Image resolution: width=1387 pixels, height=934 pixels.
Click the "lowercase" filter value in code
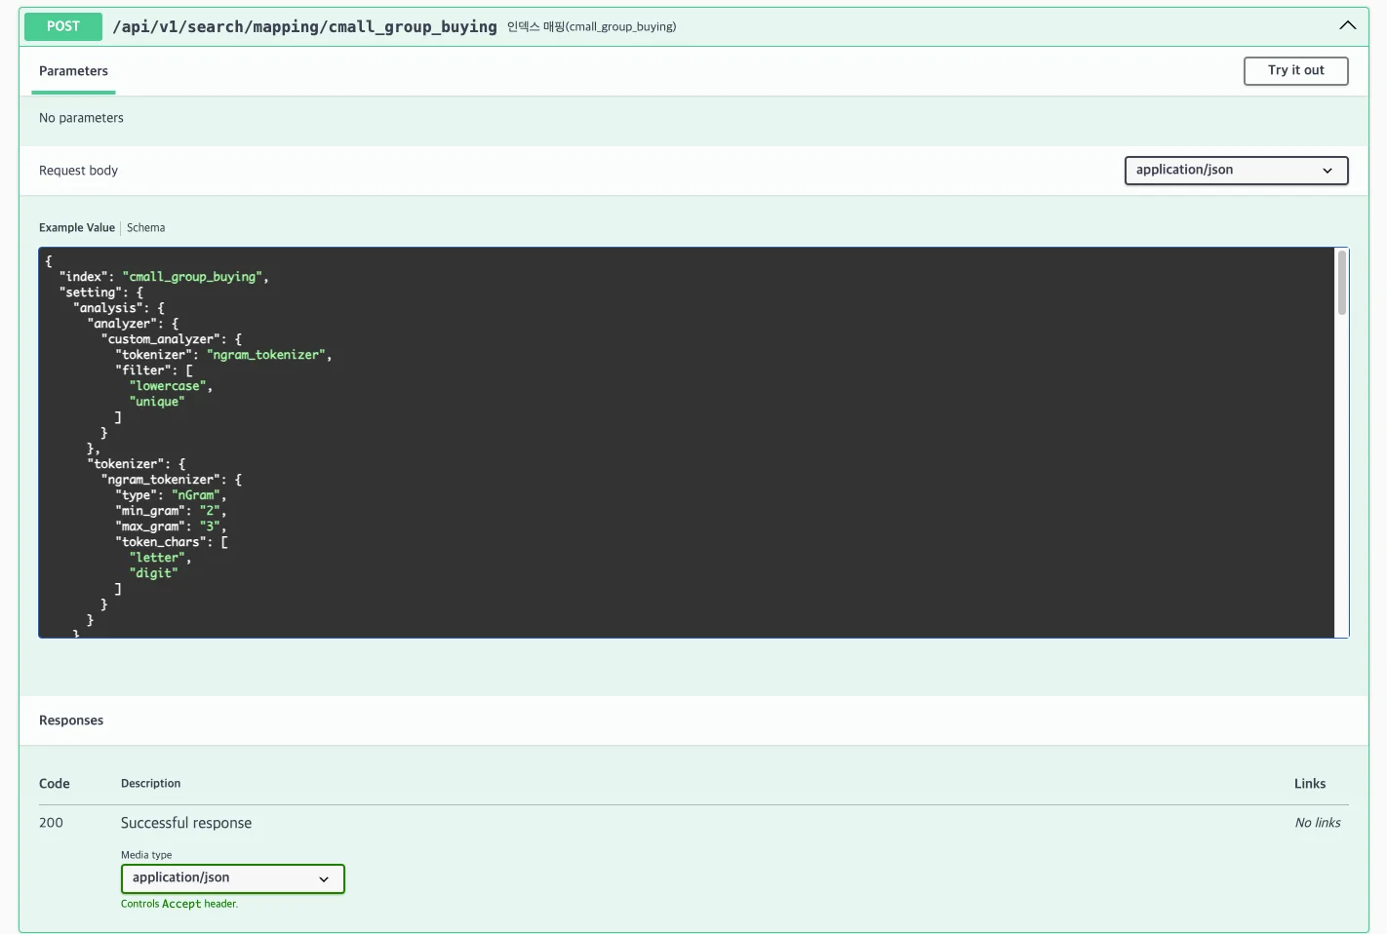pyautogui.click(x=168, y=386)
